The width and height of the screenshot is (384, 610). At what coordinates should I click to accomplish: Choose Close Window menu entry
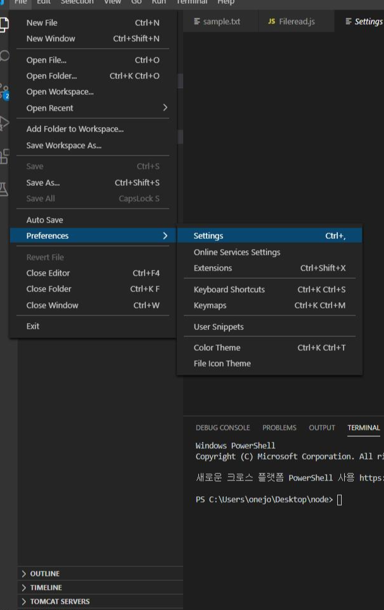[x=92, y=305]
